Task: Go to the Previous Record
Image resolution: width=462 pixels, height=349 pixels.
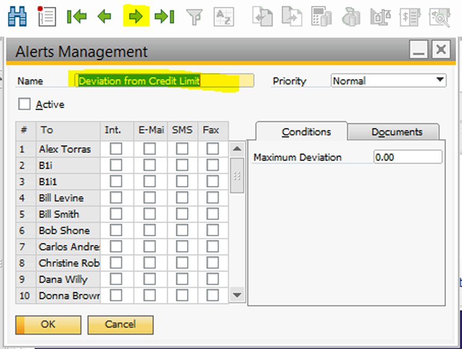Action: coord(104,16)
